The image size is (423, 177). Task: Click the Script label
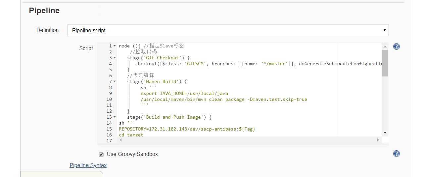(86, 48)
